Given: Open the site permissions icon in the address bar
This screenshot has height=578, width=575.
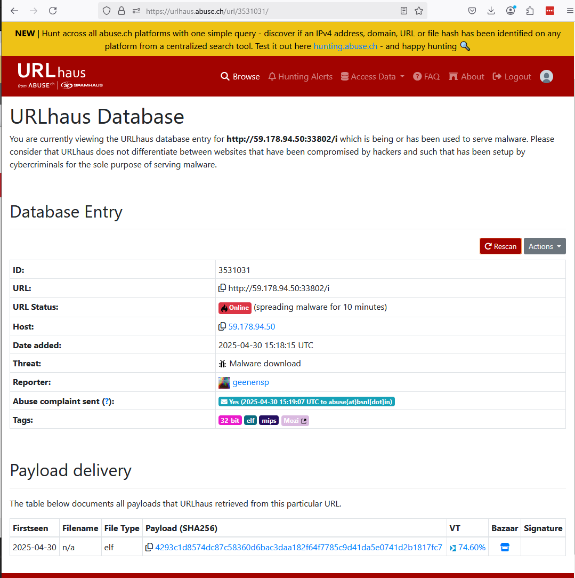Looking at the screenshot, I should click(x=136, y=11).
